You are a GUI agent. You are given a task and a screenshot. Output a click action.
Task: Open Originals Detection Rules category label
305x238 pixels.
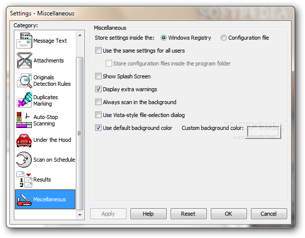click(52, 80)
